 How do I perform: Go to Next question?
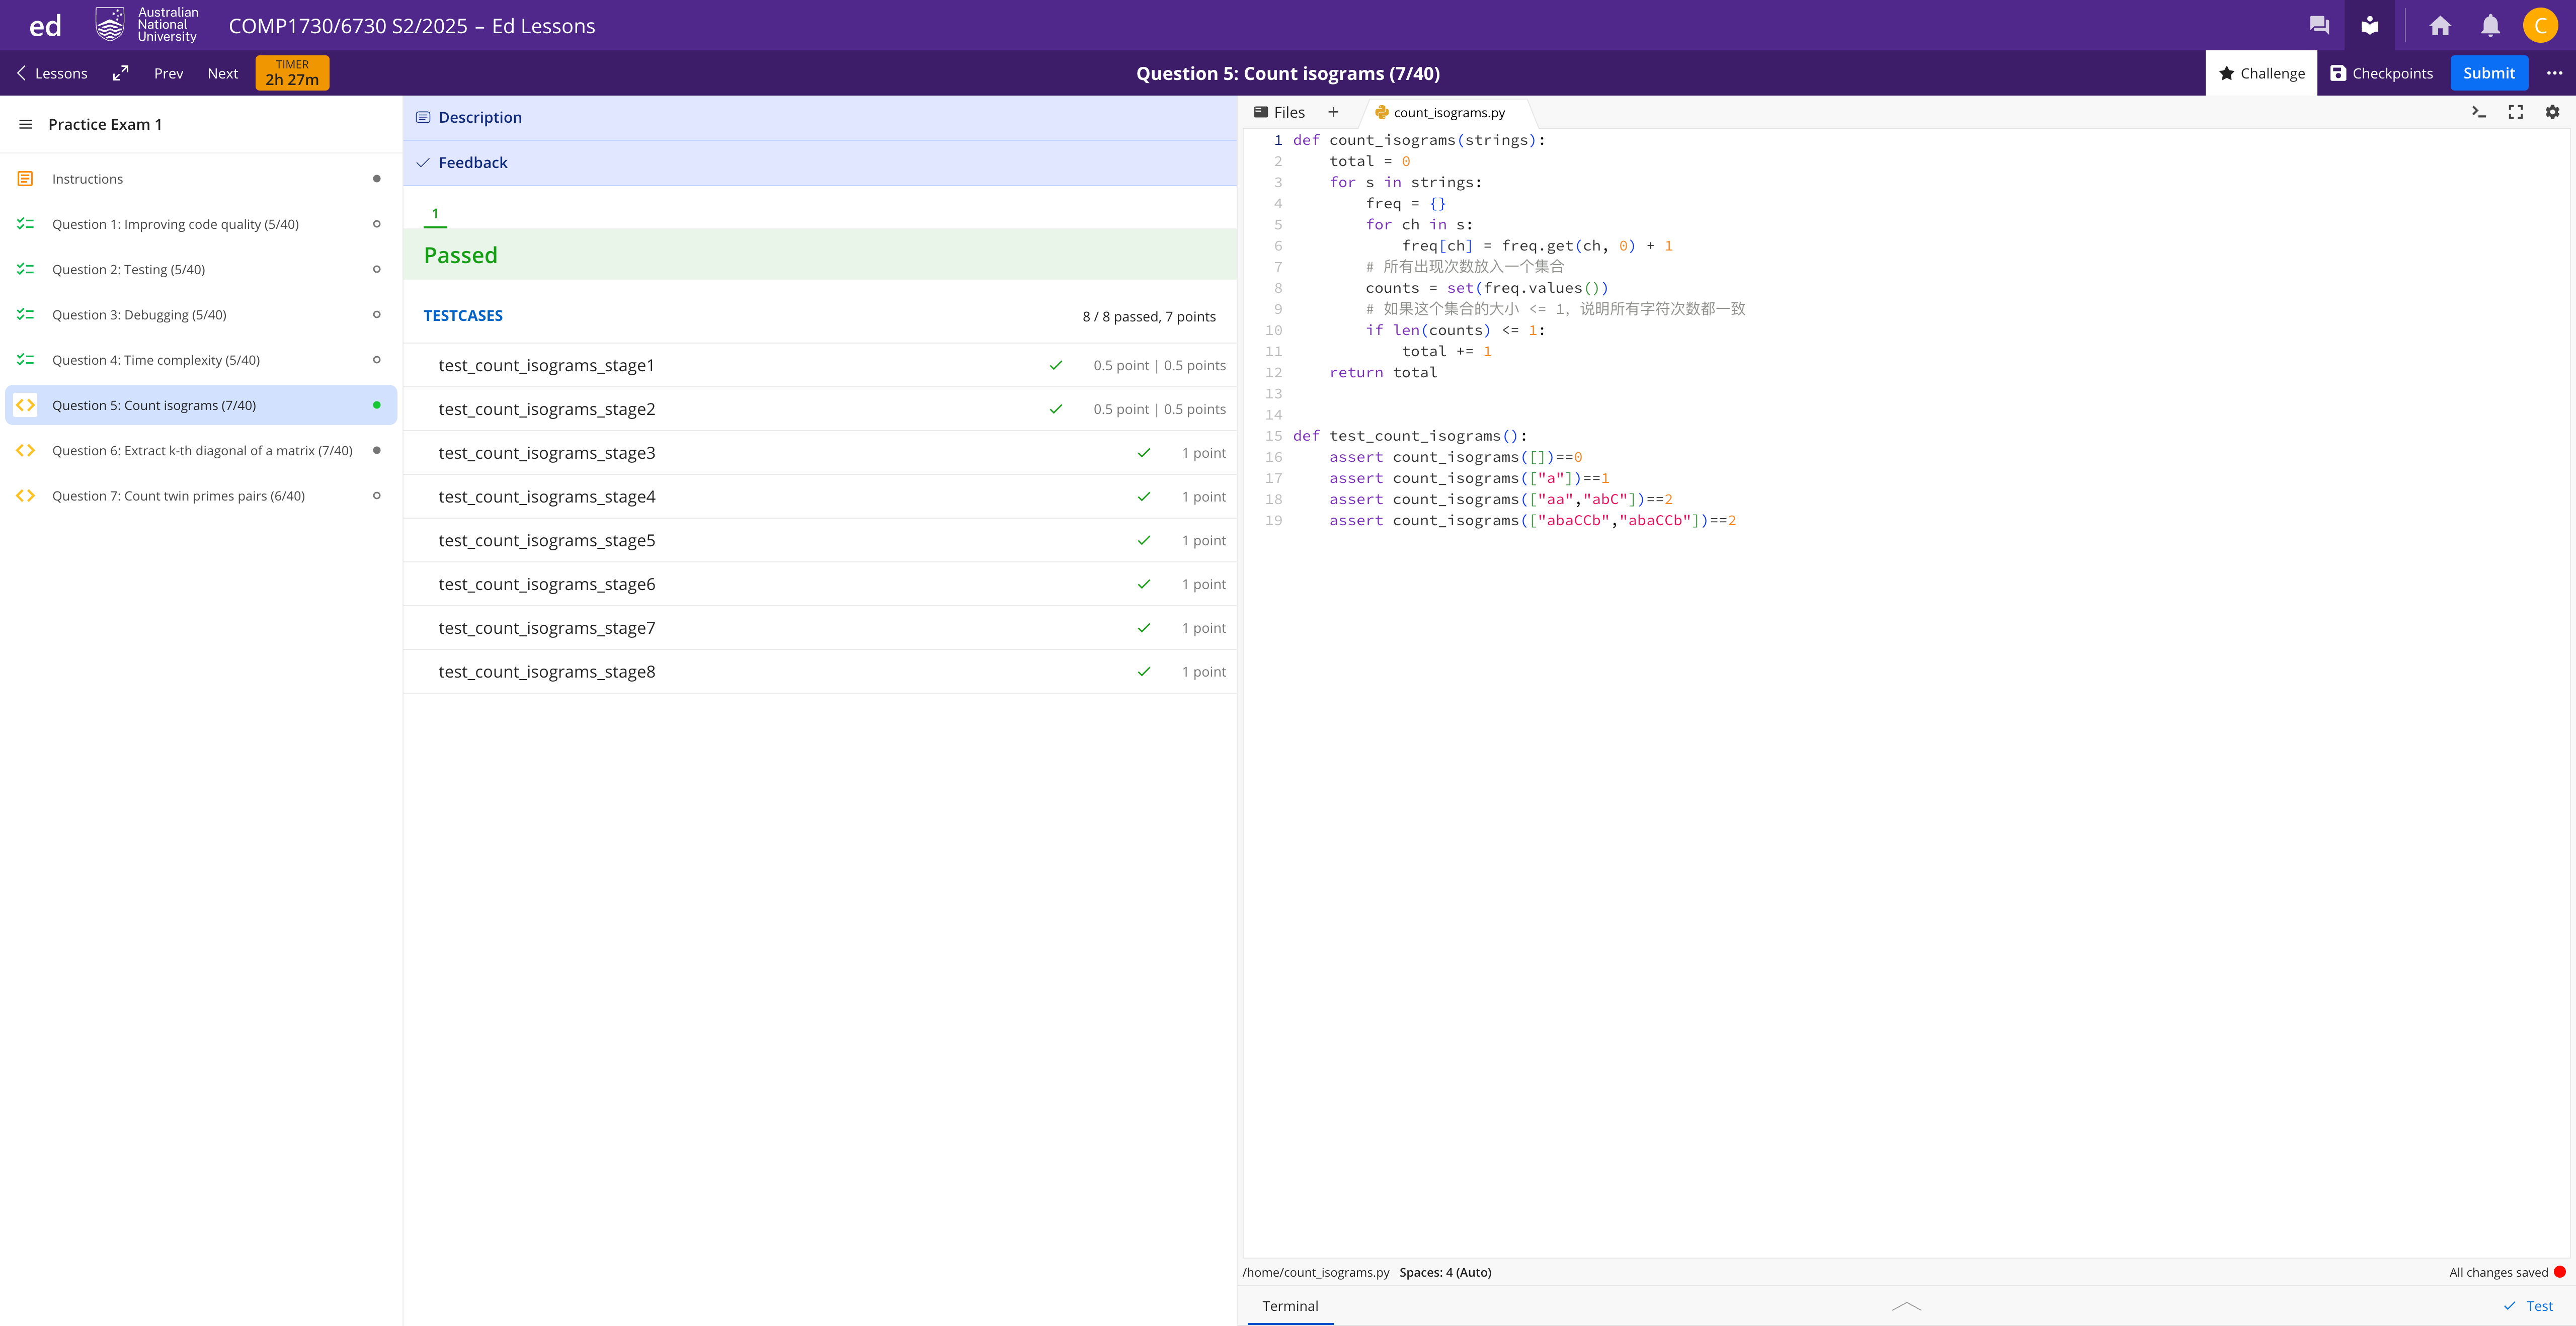point(222,73)
